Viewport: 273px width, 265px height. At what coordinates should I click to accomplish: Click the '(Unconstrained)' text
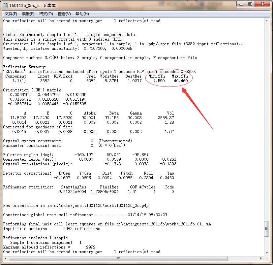tap(115, 141)
